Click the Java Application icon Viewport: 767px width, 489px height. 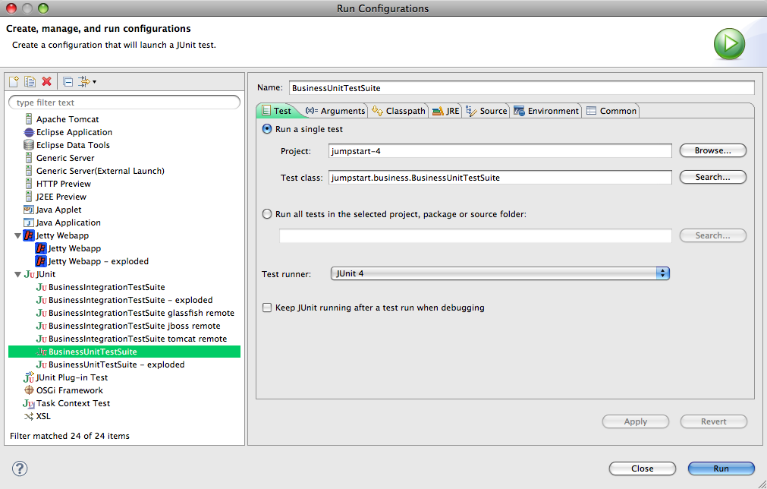pos(29,222)
